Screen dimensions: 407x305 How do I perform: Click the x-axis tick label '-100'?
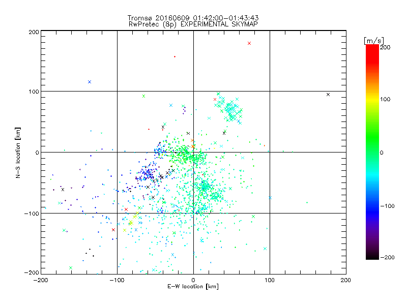[x=117, y=280]
